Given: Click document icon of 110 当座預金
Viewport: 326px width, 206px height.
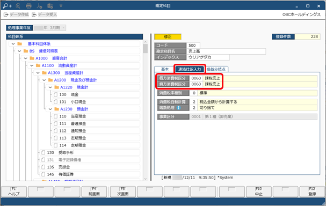Looking at the screenshot, I should click(x=55, y=116).
